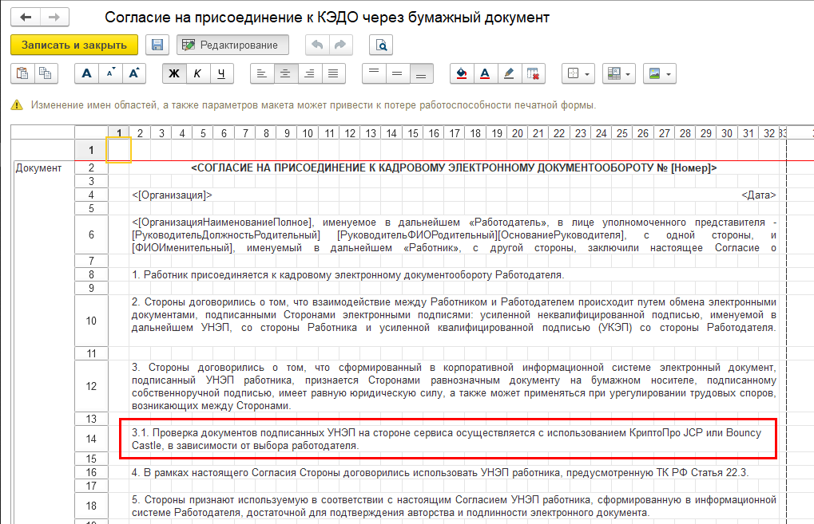Select row header 12
The height and width of the screenshot is (524, 814).
click(x=91, y=386)
